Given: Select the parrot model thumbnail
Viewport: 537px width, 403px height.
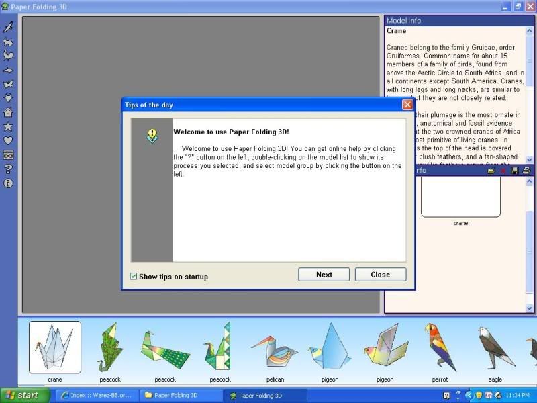Looking at the screenshot, I should tap(440, 347).
